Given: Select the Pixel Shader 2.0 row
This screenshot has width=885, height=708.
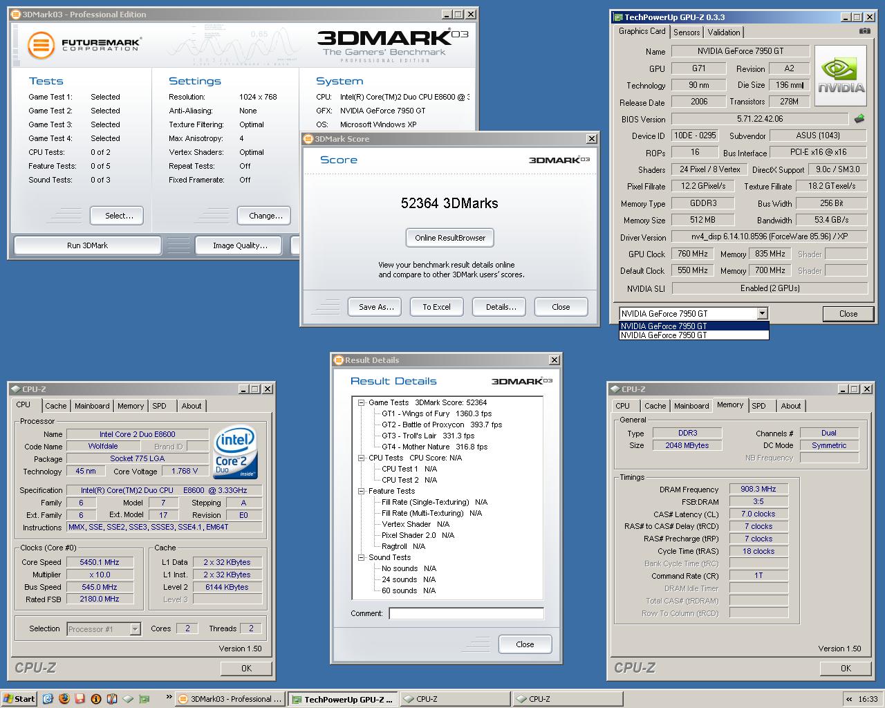Looking at the screenshot, I should pyautogui.click(x=418, y=535).
